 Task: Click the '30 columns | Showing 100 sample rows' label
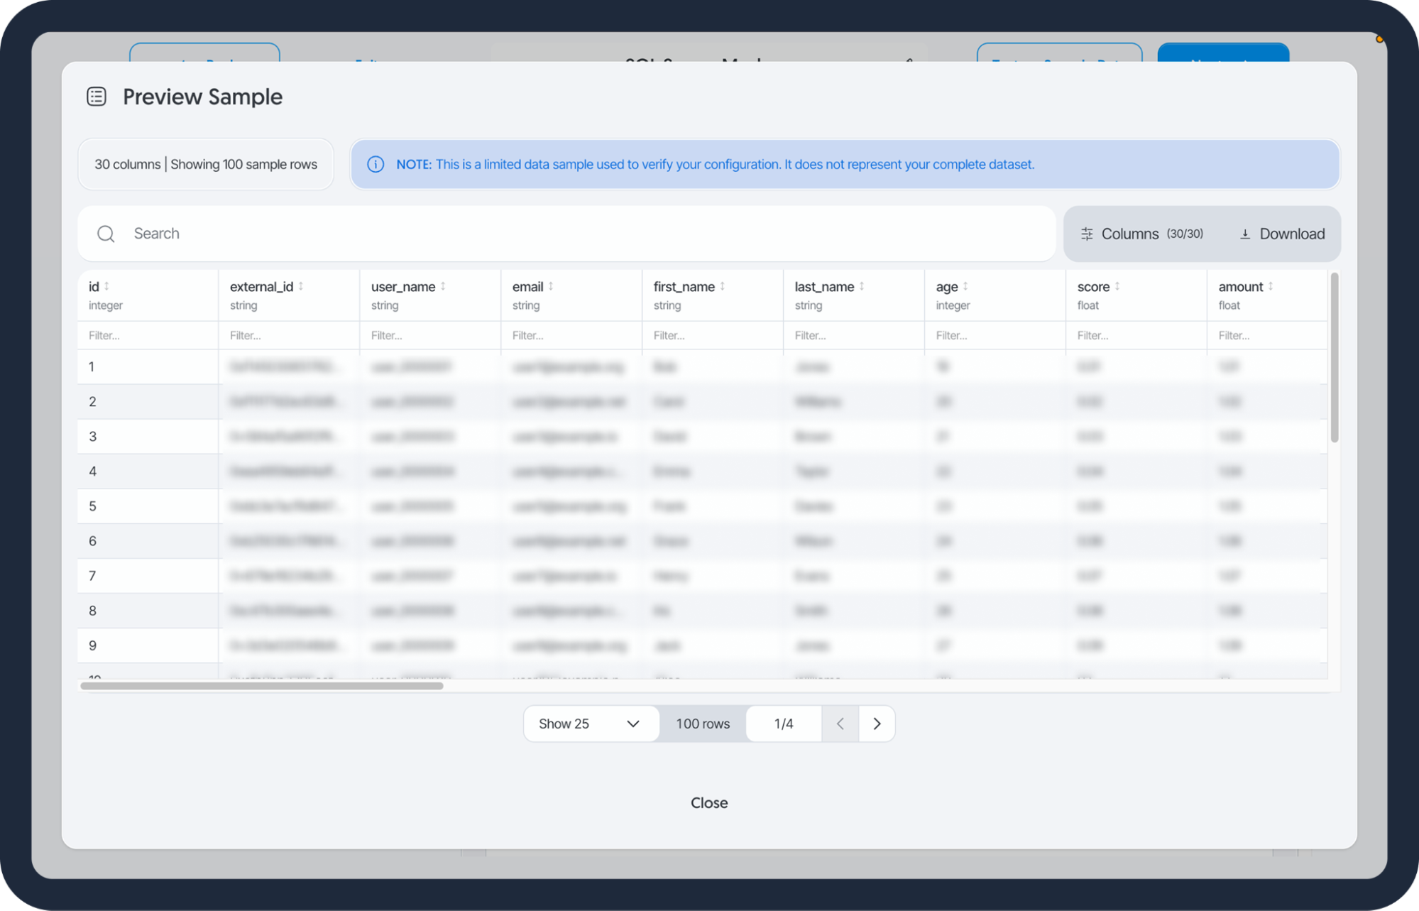click(206, 164)
